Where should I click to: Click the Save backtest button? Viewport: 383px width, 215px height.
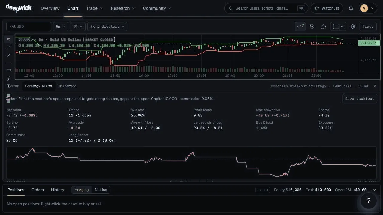point(360,99)
